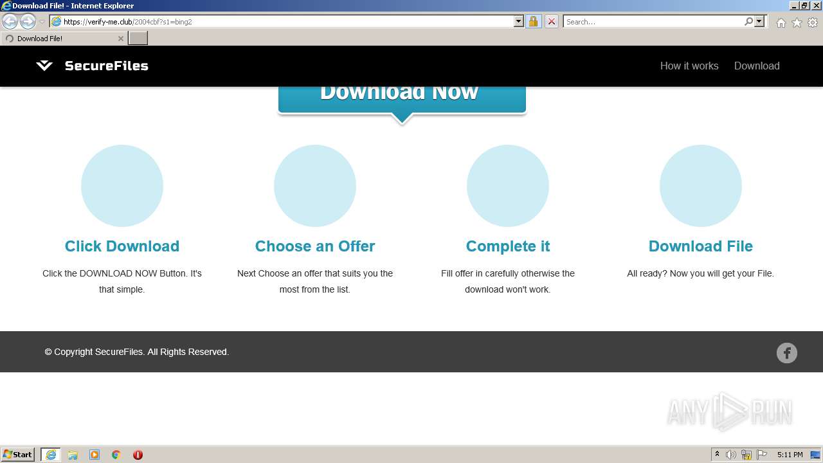Click the 'Download Now' button
Viewport: 823px width, 463px height.
[x=402, y=100]
